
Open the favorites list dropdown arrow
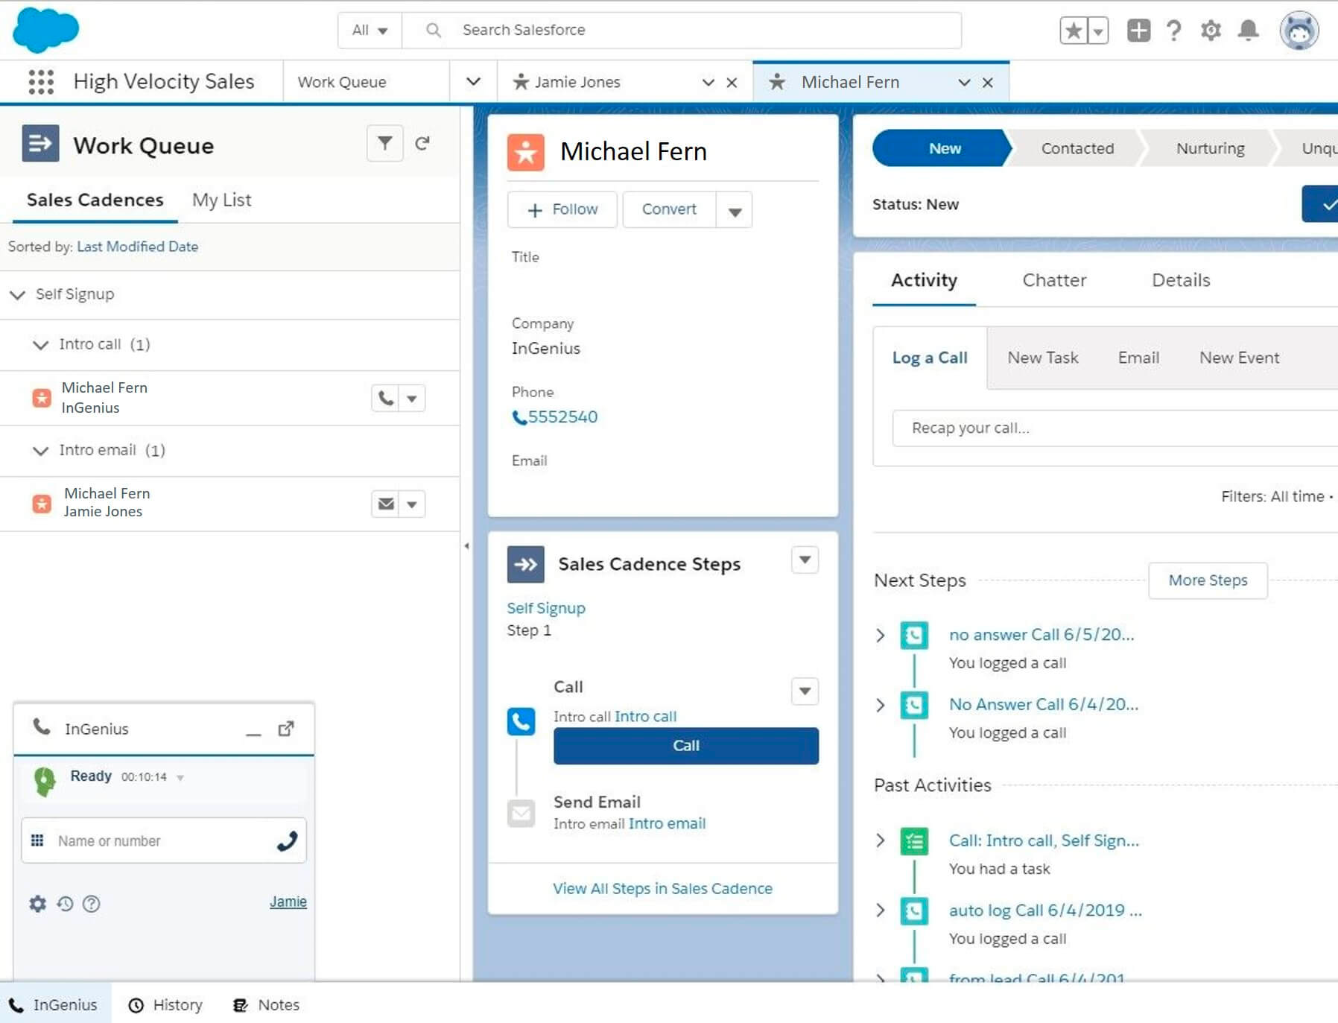(x=1098, y=31)
